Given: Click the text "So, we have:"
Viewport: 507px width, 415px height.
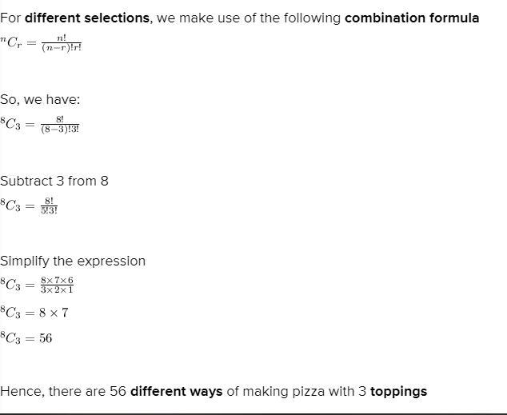Looking at the screenshot, I should [40, 99].
